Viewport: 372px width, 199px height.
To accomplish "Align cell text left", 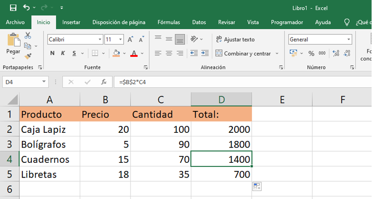I will point(158,53).
